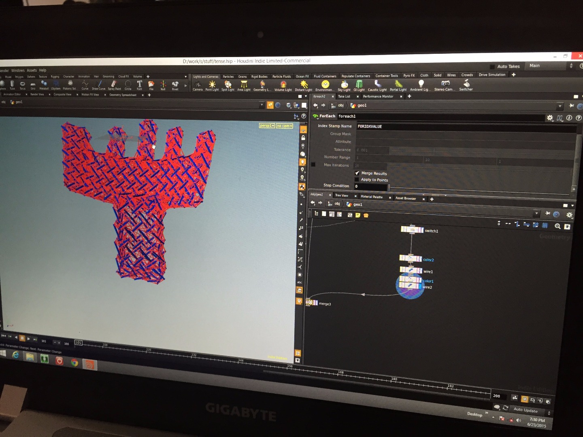Toggle pin on the network editor pane
This screenshot has width=583, height=437.
click(x=548, y=213)
